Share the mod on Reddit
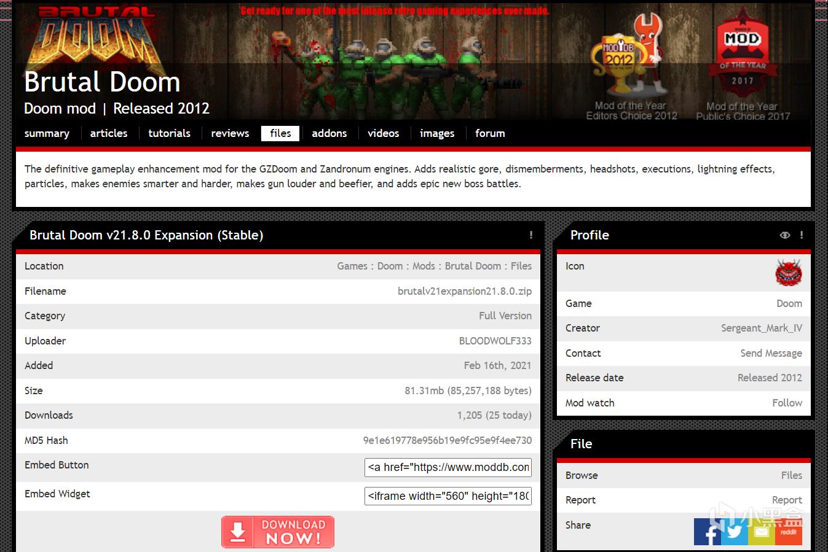The width and height of the screenshot is (828, 552). click(788, 532)
